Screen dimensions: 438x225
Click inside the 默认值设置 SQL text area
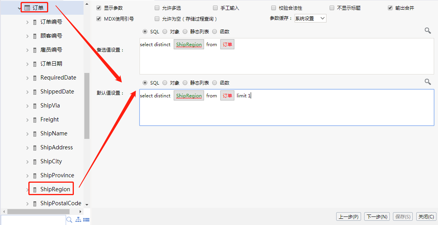click(x=286, y=107)
